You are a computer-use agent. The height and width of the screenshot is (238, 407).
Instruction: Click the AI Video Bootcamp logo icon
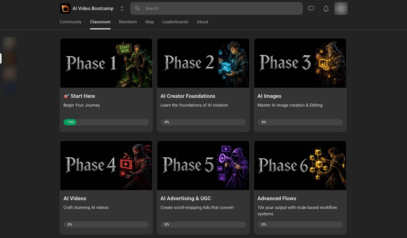(65, 8)
